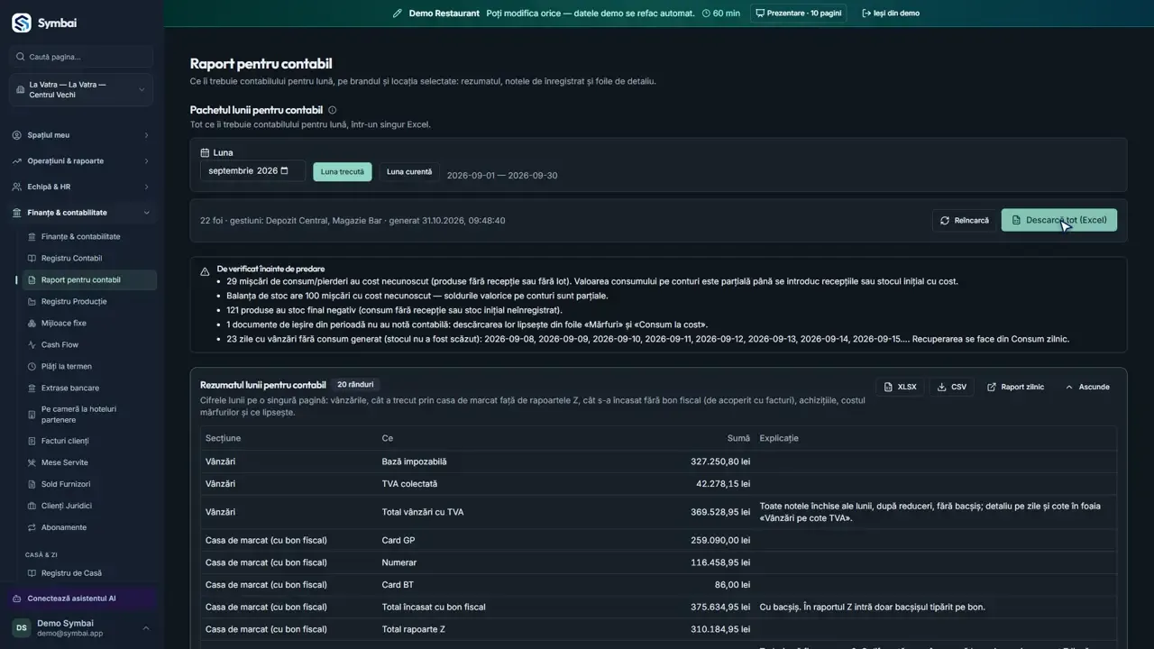Download the full package with Descarcă tot (Excel)
This screenshot has height=649, width=1154.
pyautogui.click(x=1059, y=220)
